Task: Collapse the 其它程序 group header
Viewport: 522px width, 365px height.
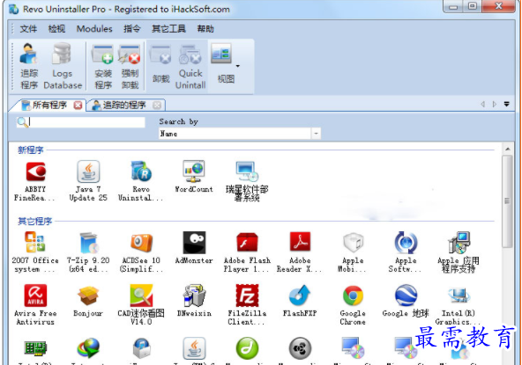Action: [35, 221]
